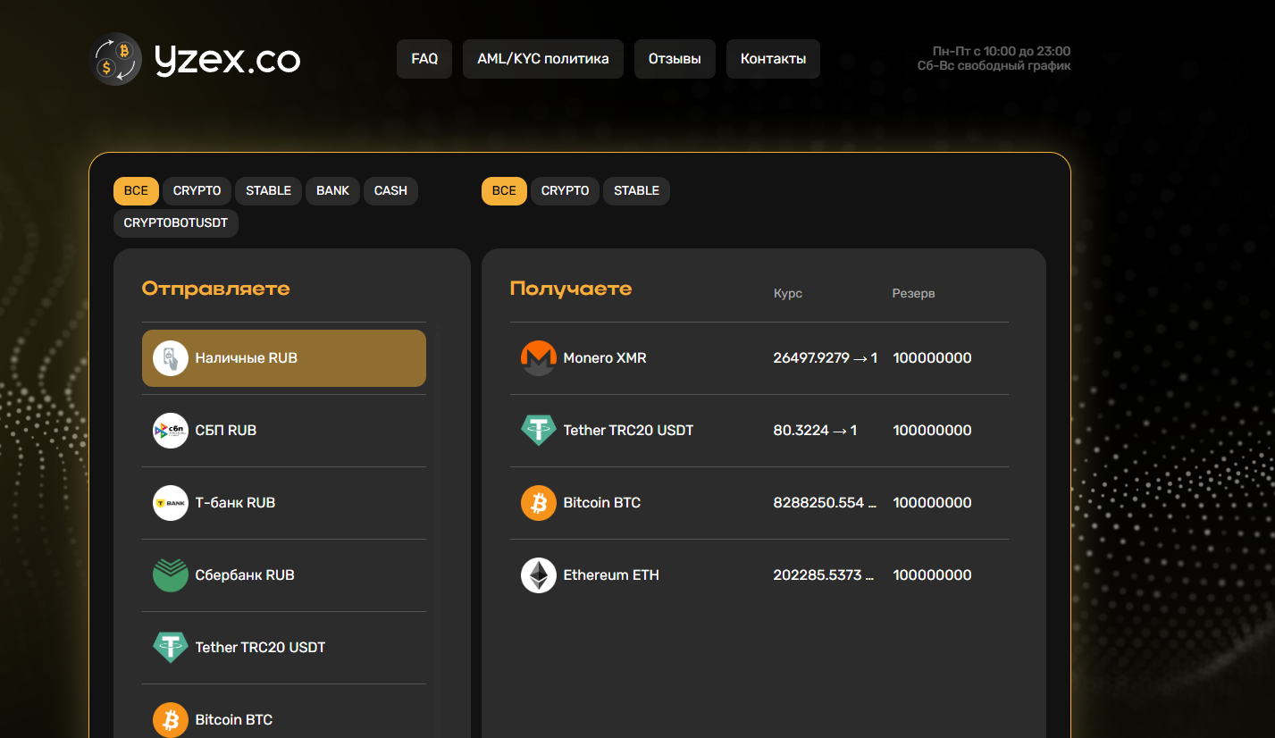The width and height of the screenshot is (1275, 738).
Task: Click the Курс column header
Action: [788, 294]
